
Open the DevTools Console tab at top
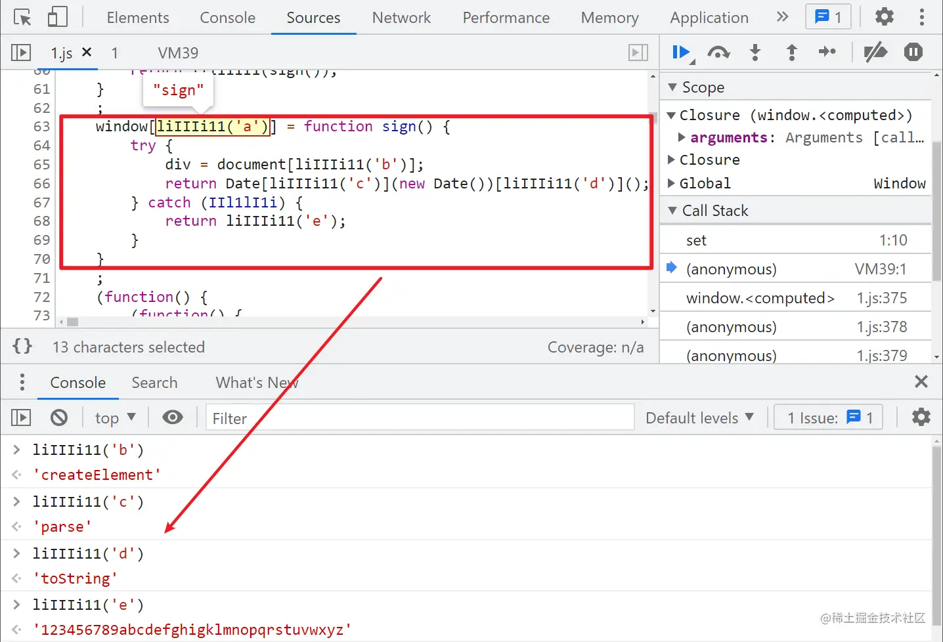(x=227, y=18)
